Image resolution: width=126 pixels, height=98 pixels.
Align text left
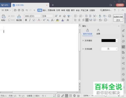[75, 20]
